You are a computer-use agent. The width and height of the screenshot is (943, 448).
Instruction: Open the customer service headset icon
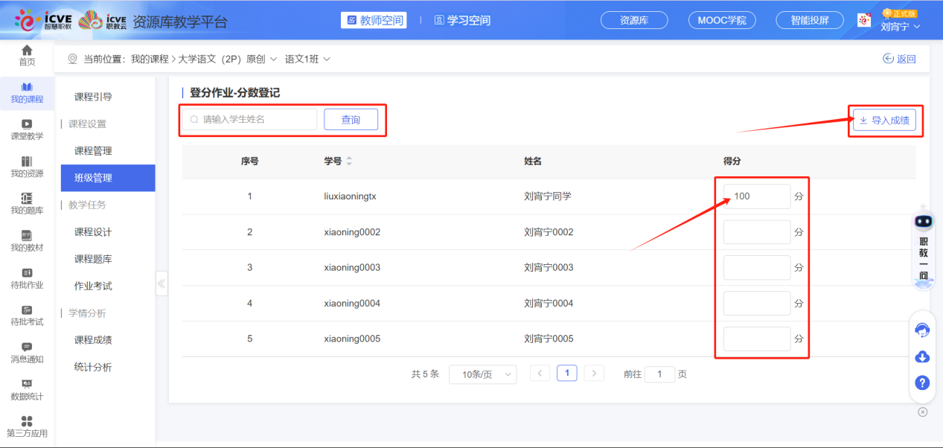pos(922,330)
